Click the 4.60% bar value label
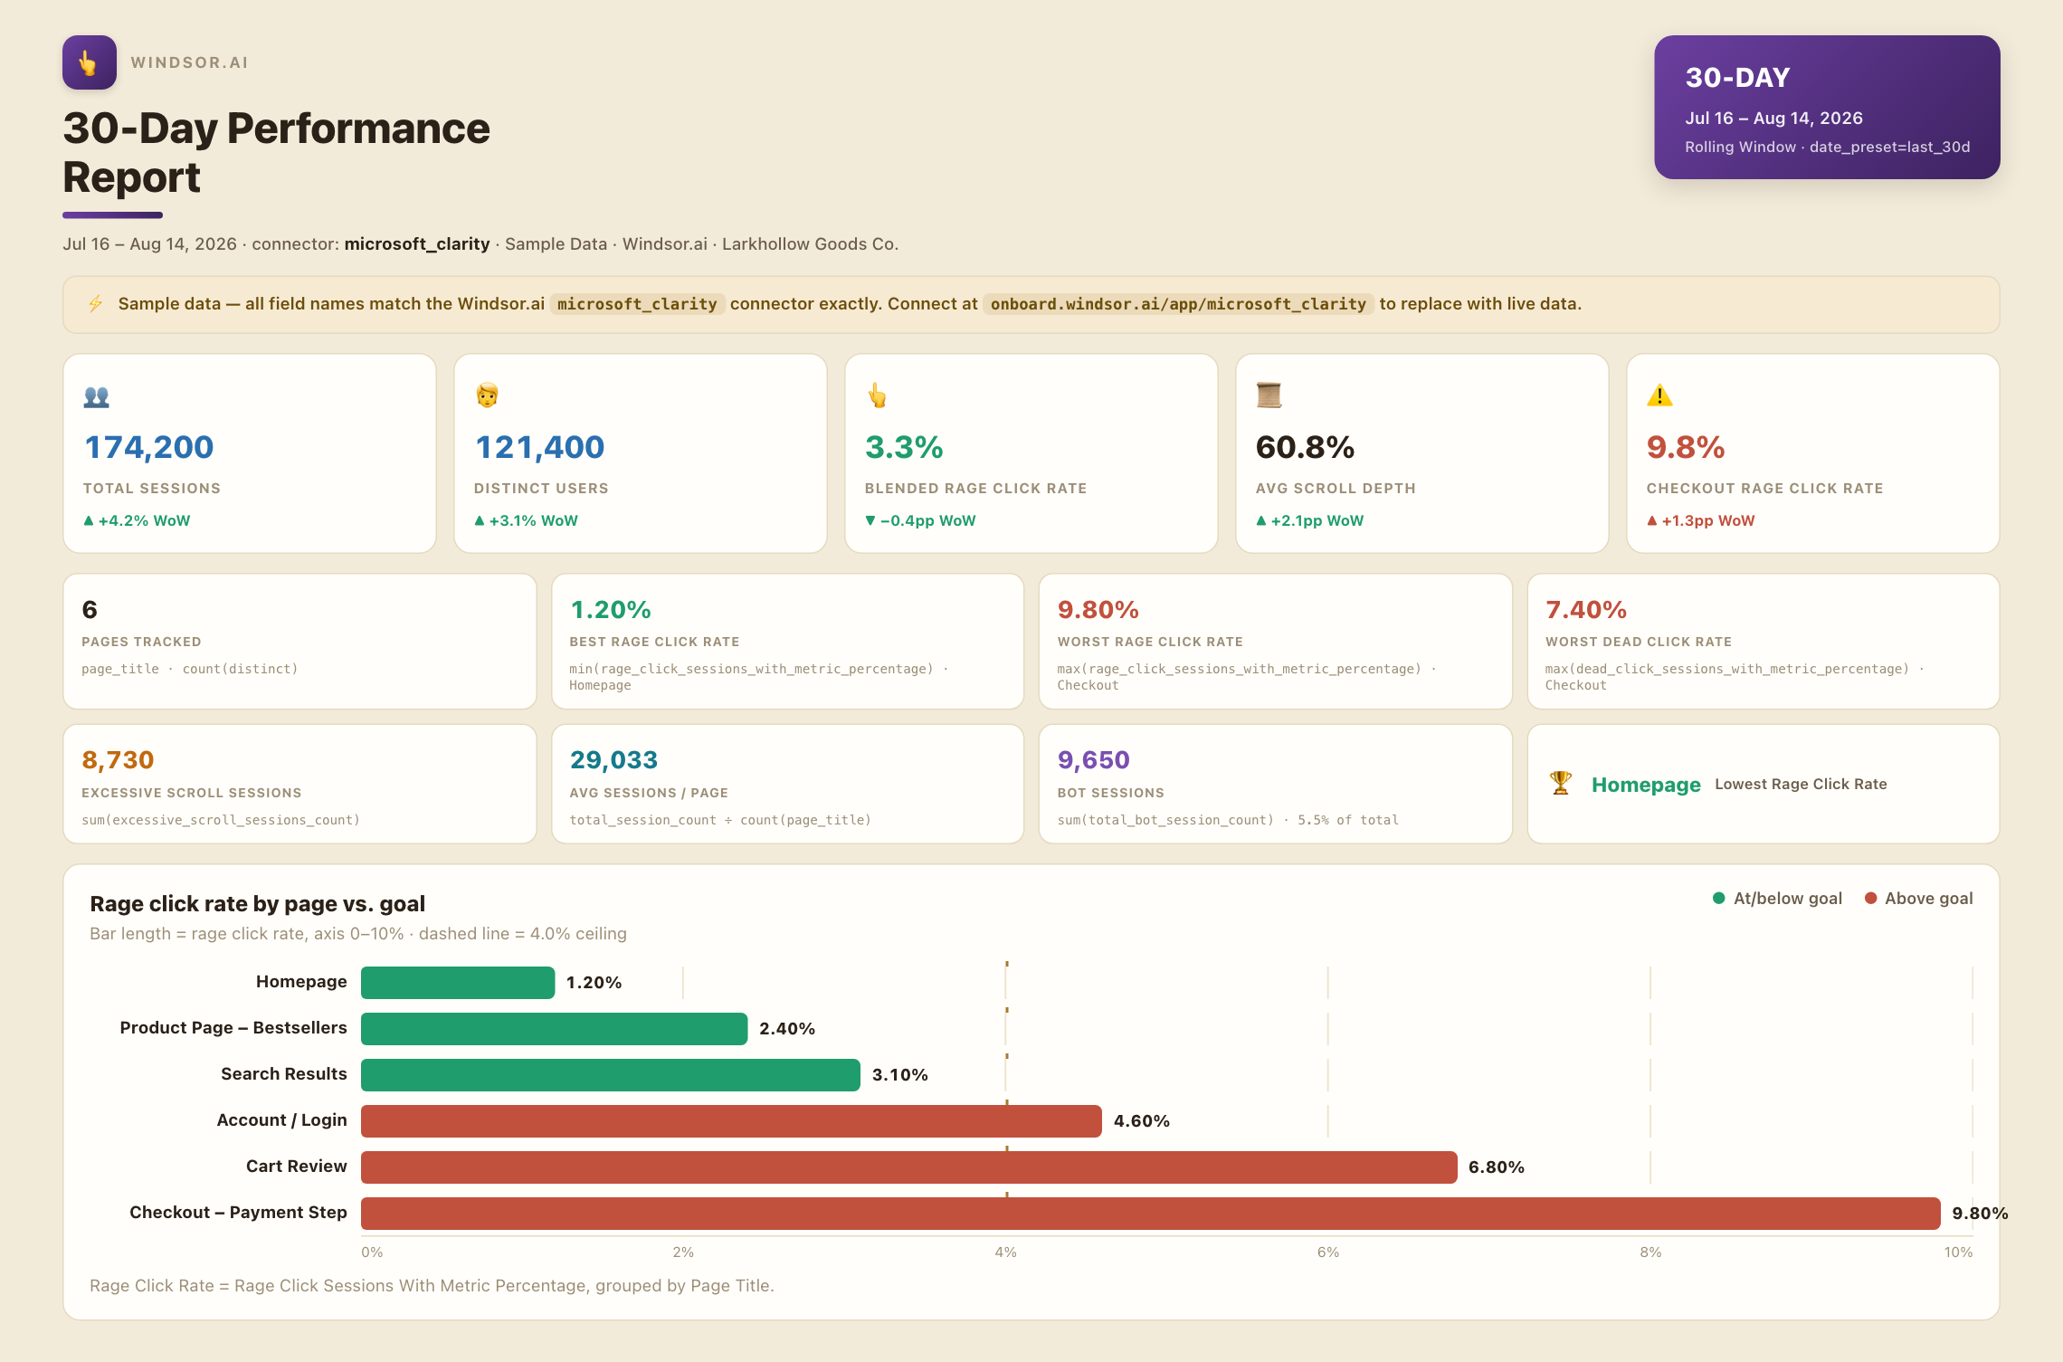Image resolution: width=2063 pixels, height=1362 pixels. (x=1142, y=1121)
